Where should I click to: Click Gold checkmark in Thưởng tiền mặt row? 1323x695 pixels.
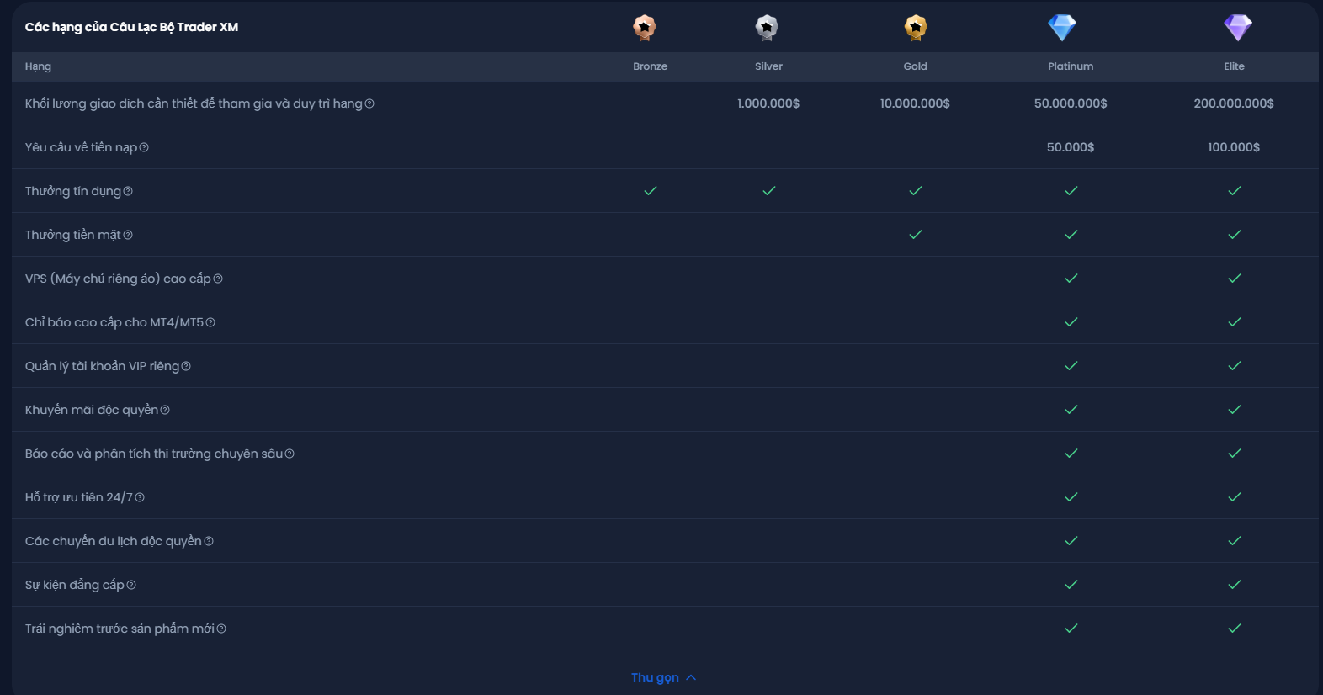[x=916, y=235]
